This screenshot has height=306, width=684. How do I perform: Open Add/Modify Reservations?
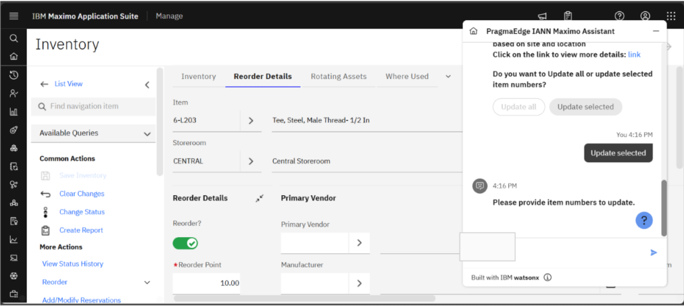pyautogui.click(x=81, y=300)
